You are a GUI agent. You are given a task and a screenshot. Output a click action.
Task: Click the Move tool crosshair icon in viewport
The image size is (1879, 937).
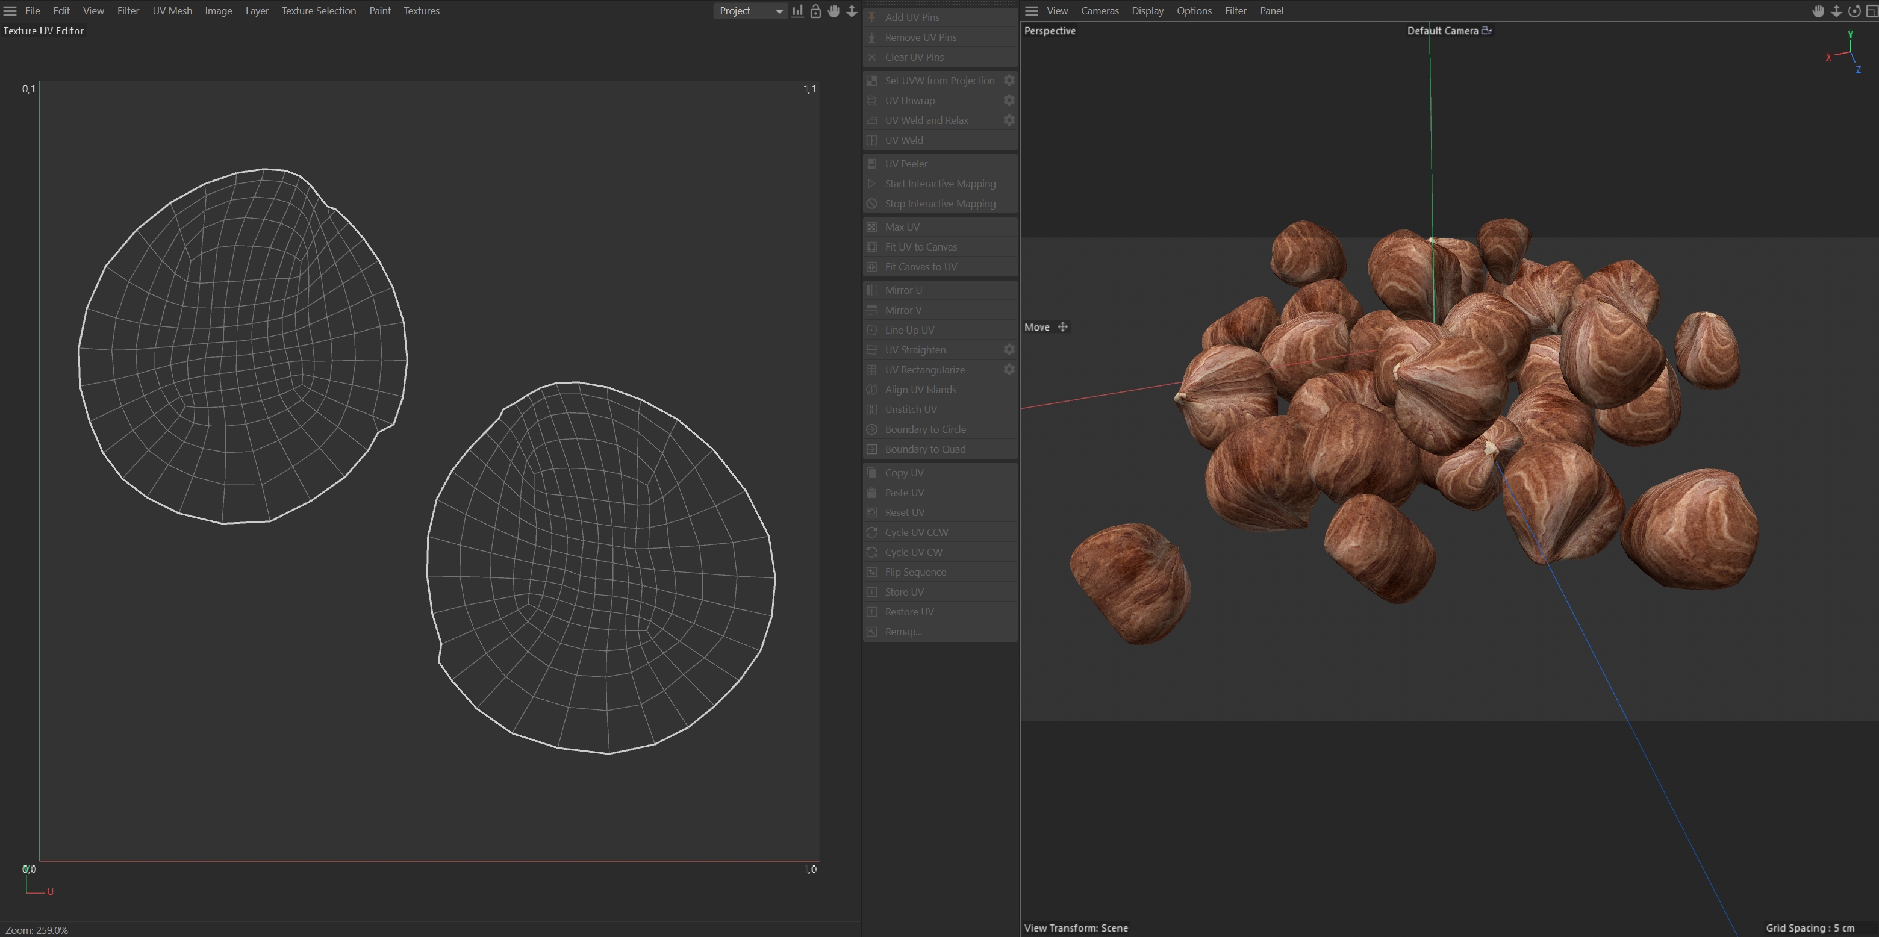tap(1063, 328)
